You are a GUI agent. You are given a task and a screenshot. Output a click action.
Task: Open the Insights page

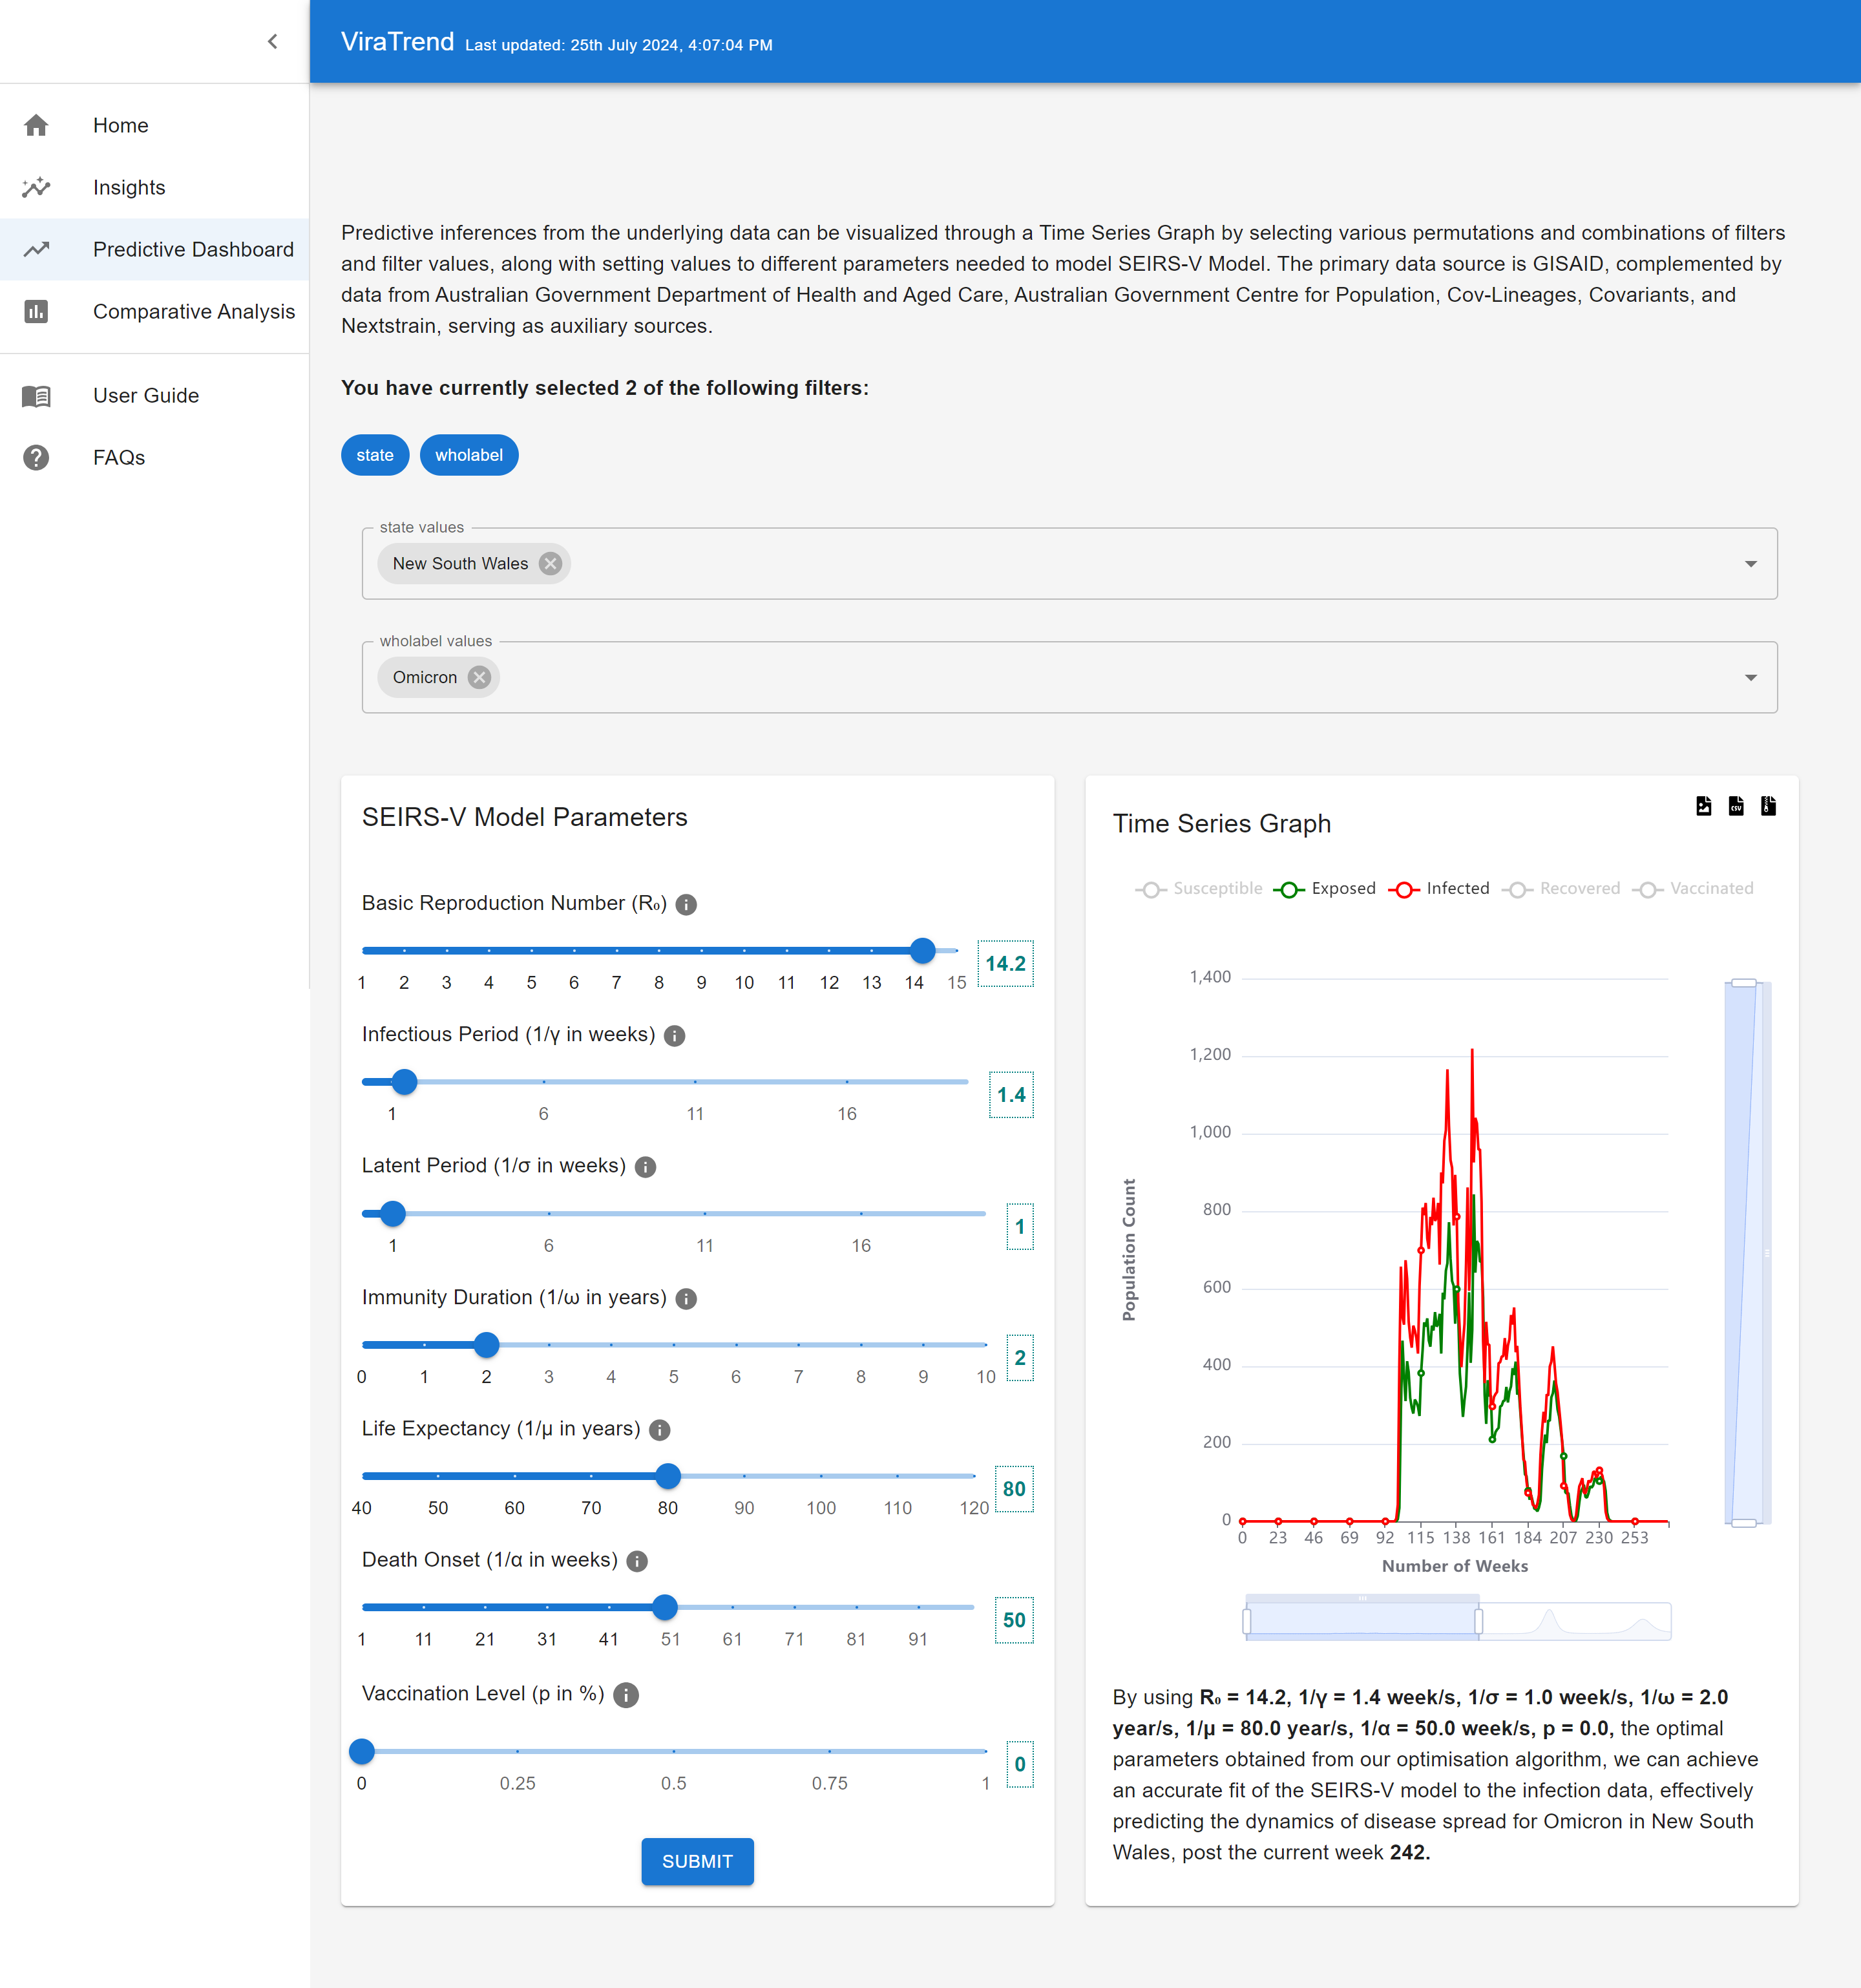(129, 188)
